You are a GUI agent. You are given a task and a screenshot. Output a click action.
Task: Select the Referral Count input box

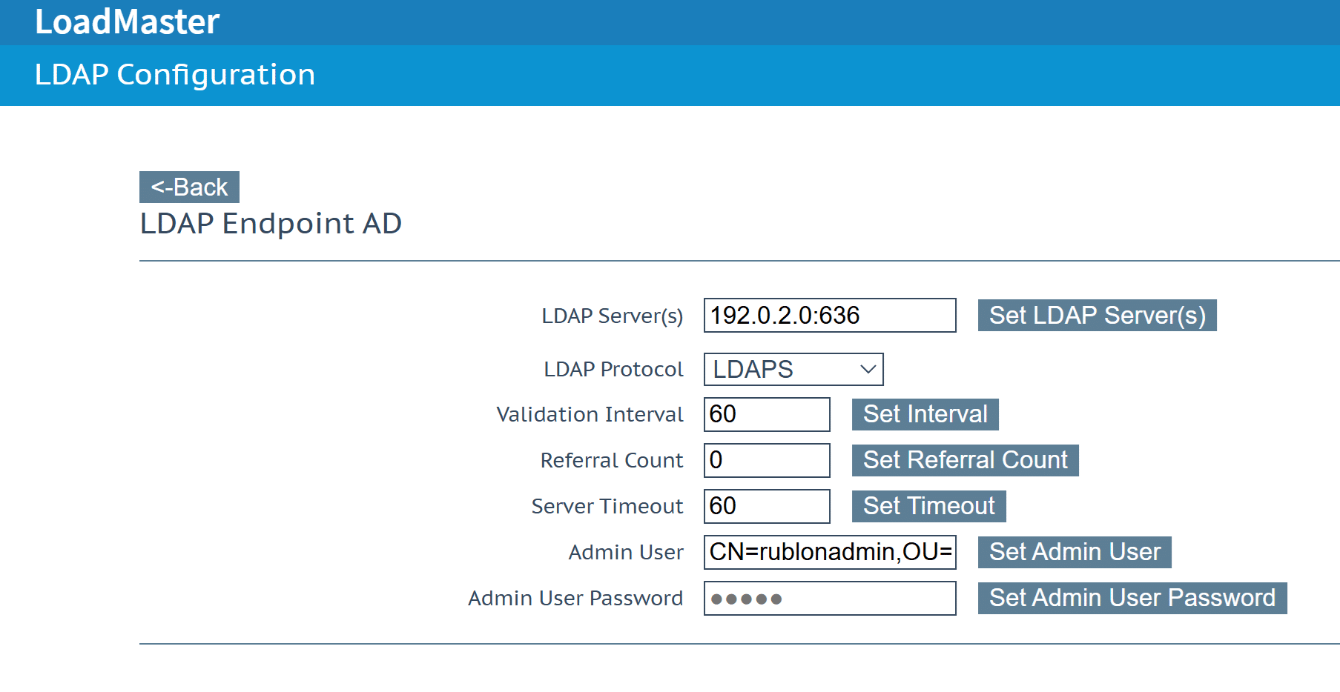click(766, 460)
